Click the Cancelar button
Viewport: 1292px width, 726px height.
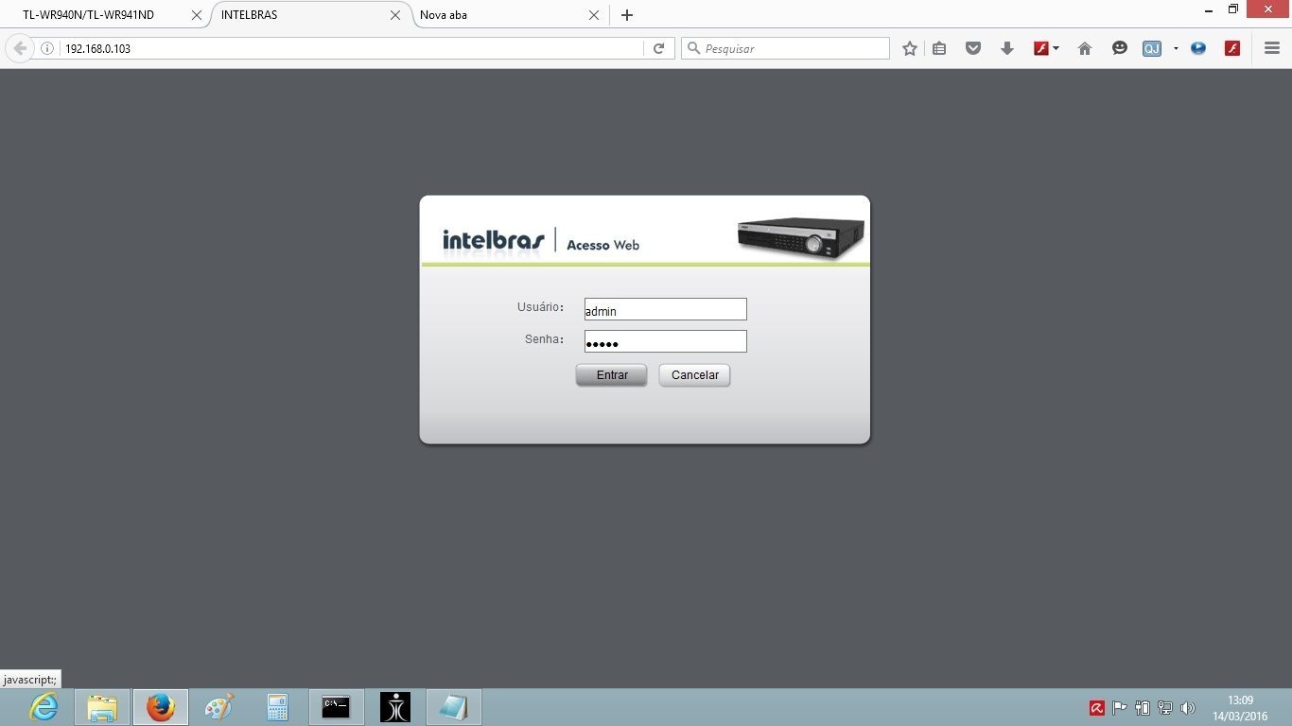pyautogui.click(x=694, y=375)
